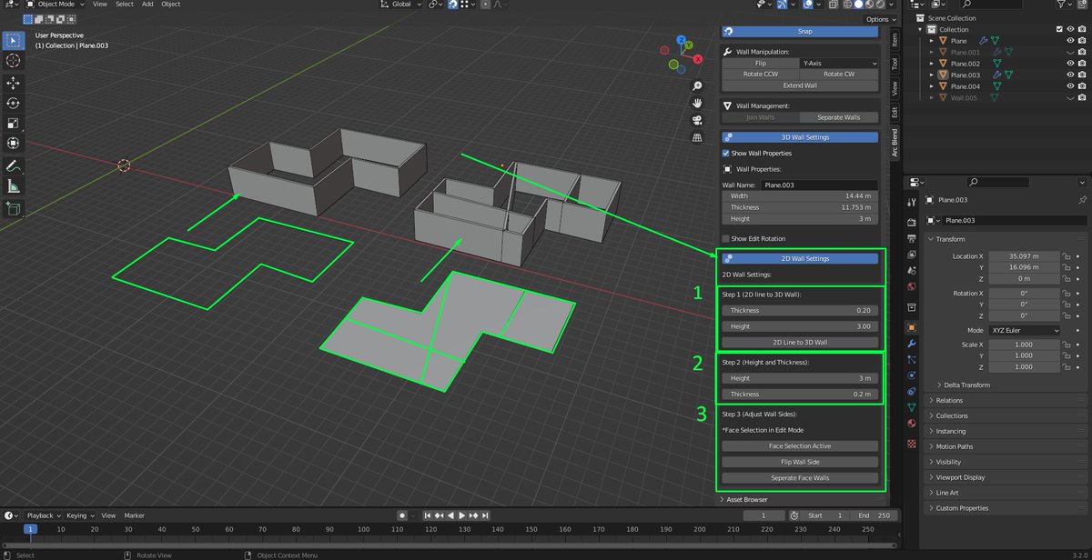Open the Output properties printer tab

point(912,237)
